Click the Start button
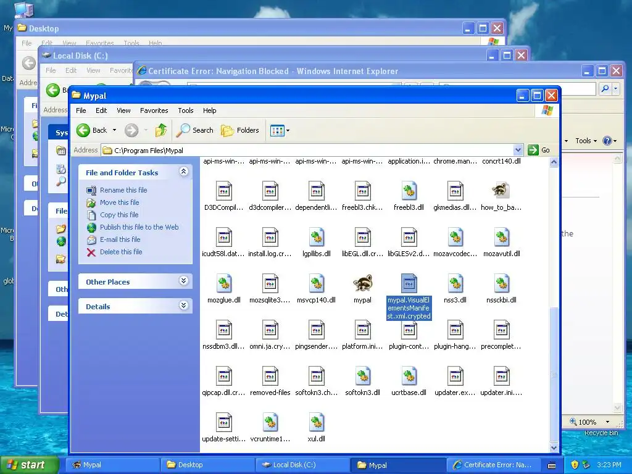The image size is (632, 474). [29, 465]
